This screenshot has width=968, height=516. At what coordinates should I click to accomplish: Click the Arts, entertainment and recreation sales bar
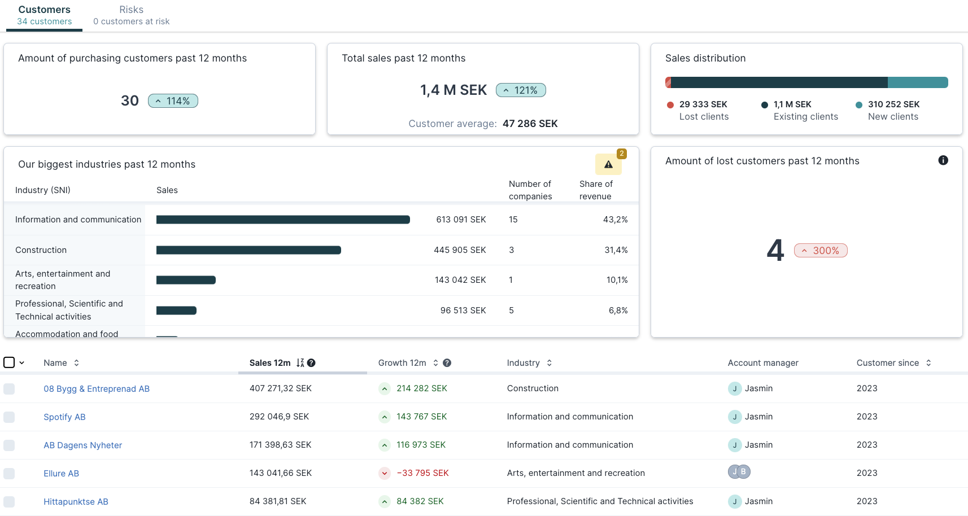pyautogui.click(x=186, y=280)
